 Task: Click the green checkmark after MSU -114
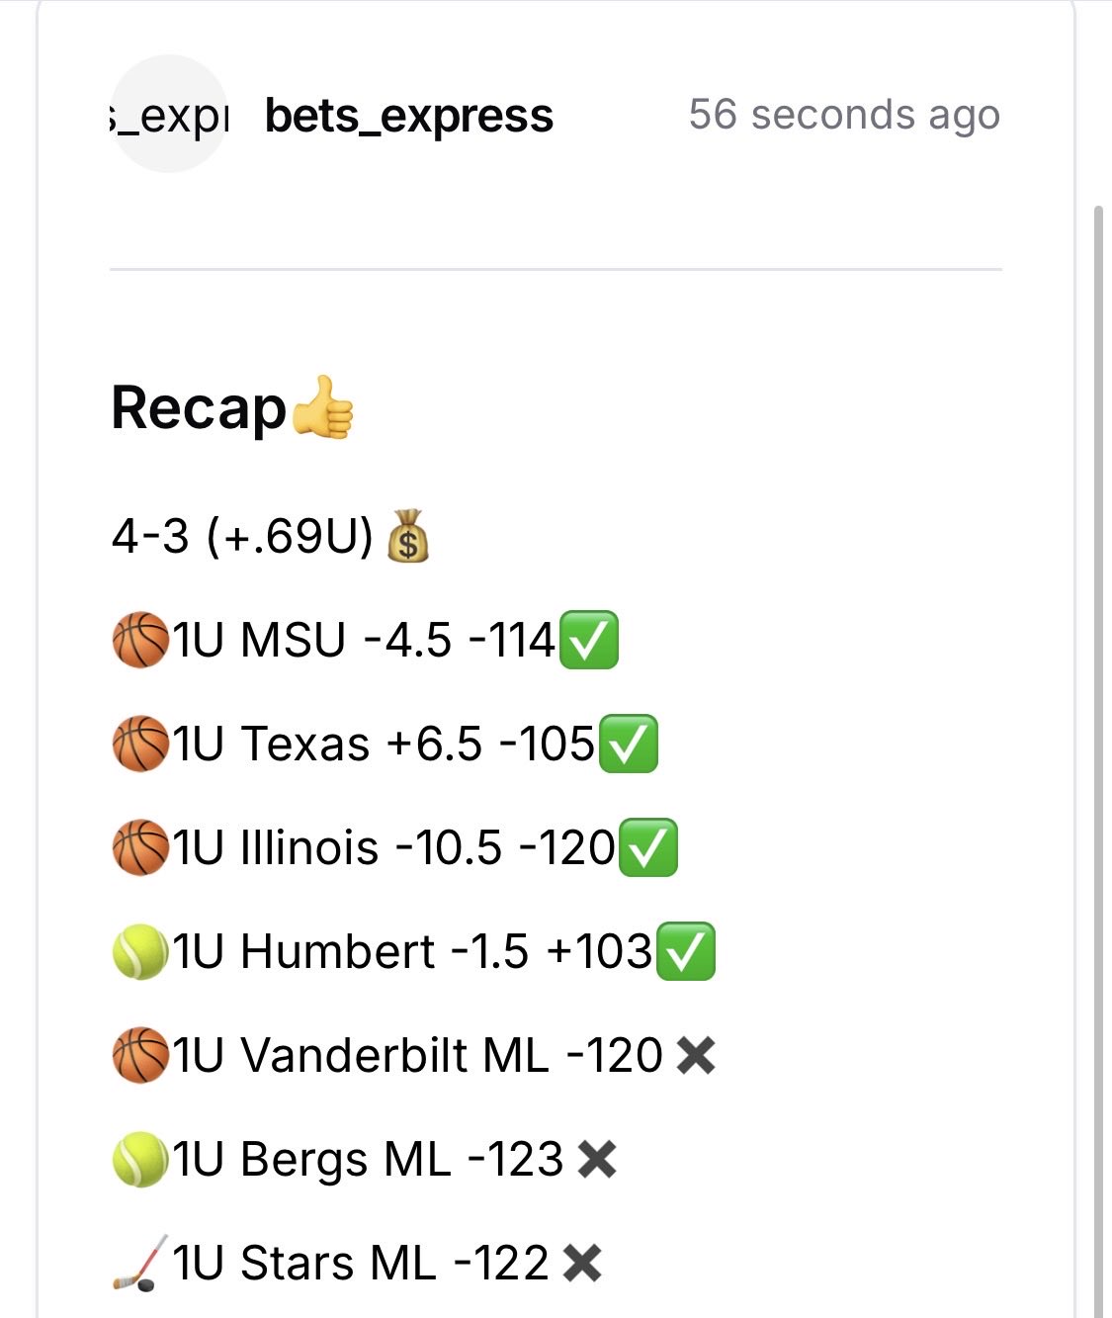[x=589, y=640]
